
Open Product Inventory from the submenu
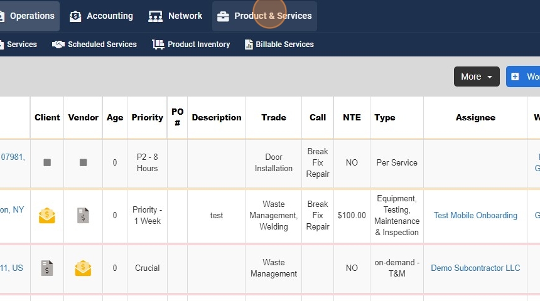point(191,45)
